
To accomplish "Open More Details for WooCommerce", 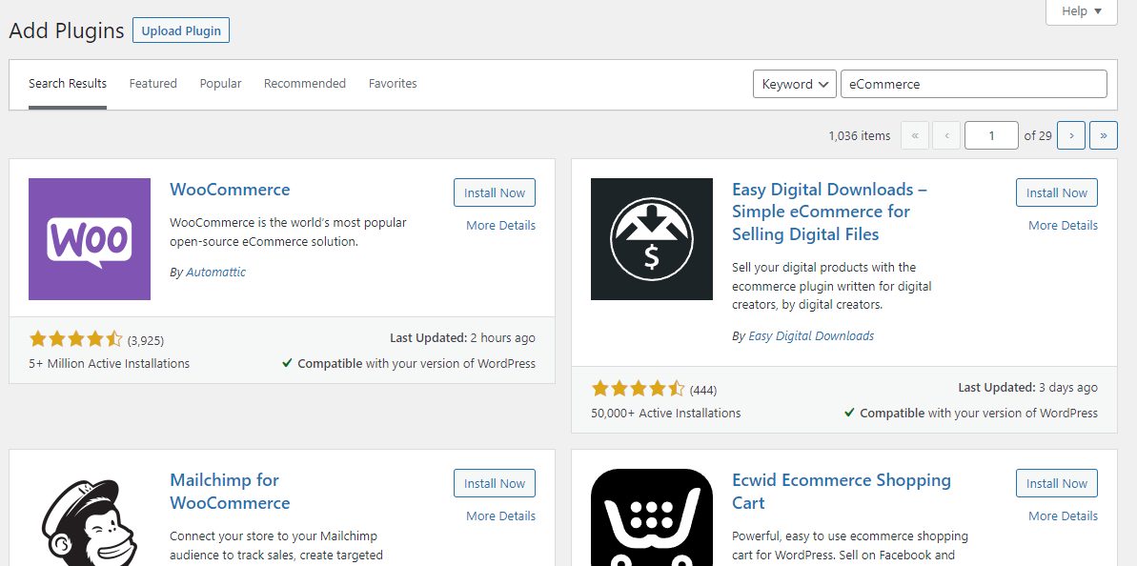I will [500, 226].
